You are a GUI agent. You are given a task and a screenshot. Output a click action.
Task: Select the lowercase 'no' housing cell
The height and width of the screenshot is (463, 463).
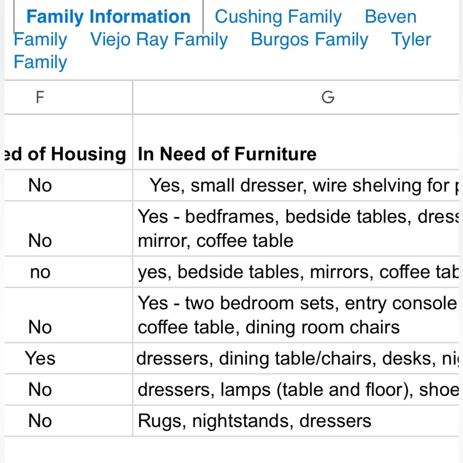point(69,272)
